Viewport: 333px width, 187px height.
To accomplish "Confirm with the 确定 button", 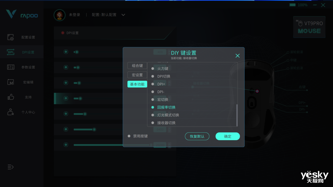I will (x=228, y=136).
